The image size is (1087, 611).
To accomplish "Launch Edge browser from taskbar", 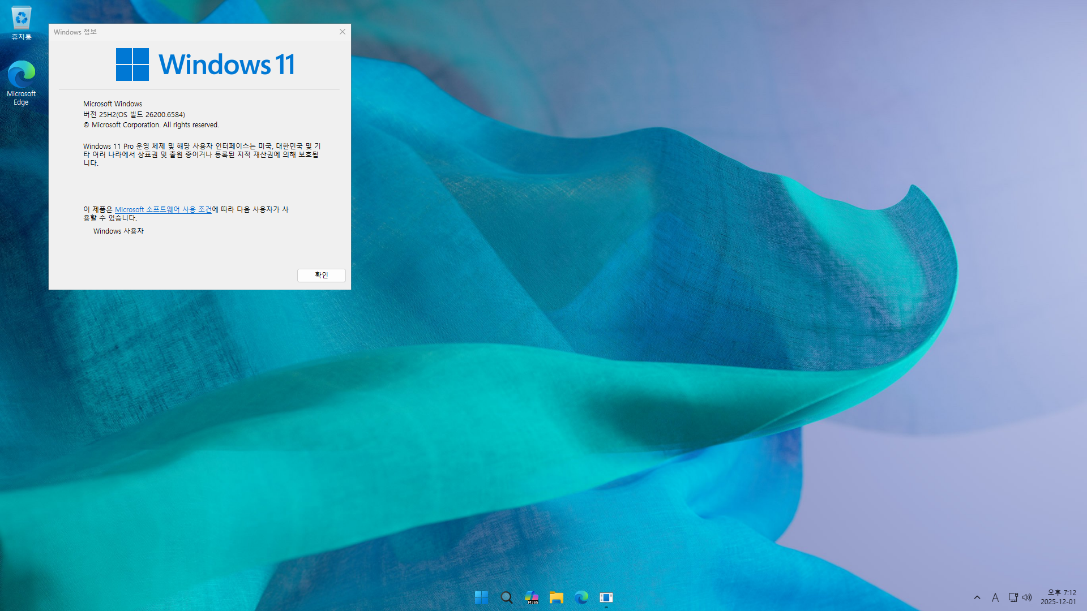I will (x=581, y=597).
